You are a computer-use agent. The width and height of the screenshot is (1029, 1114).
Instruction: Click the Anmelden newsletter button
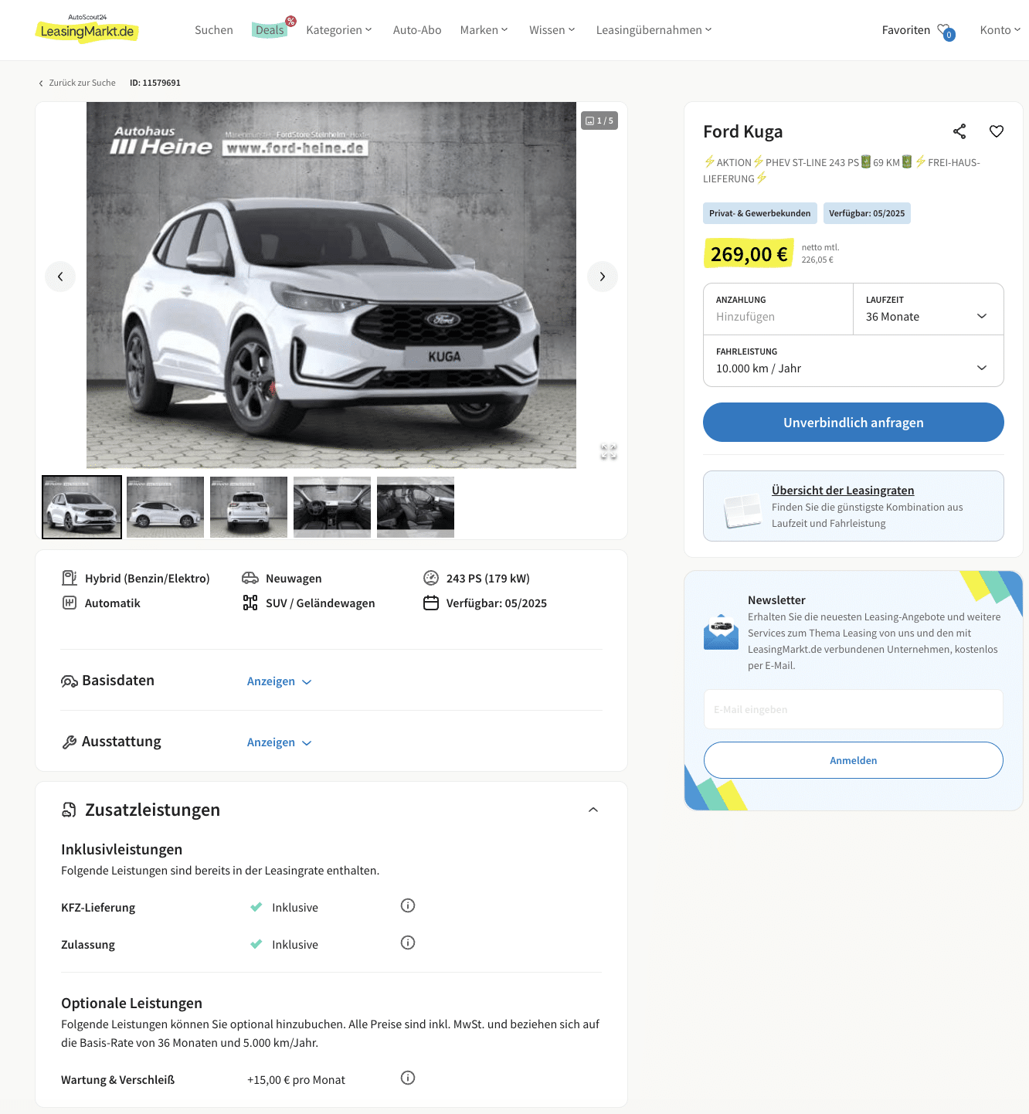pyautogui.click(x=854, y=760)
